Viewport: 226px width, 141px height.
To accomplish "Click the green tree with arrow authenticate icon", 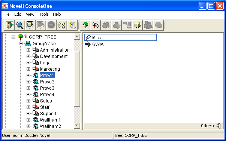I will [85, 25].
